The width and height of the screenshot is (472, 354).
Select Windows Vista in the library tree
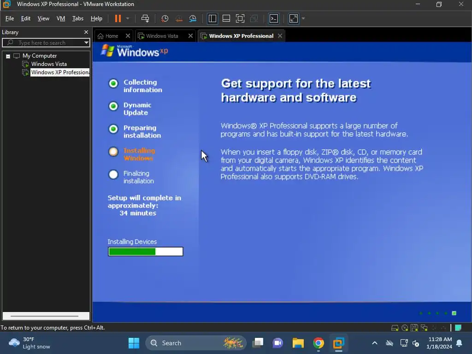[x=49, y=64]
